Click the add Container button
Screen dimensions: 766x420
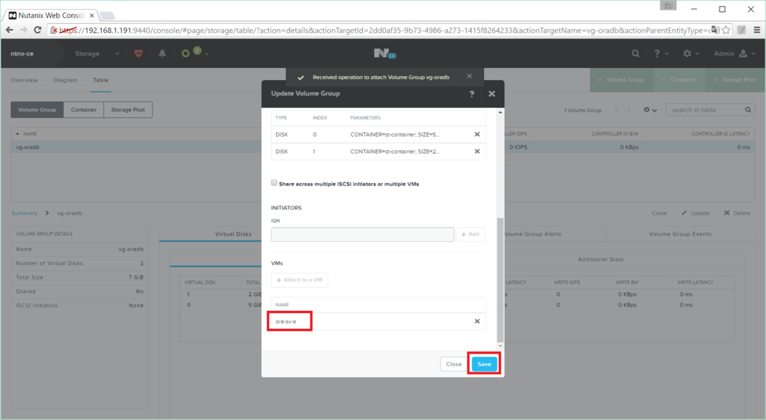pyautogui.click(x=679, y=79)
